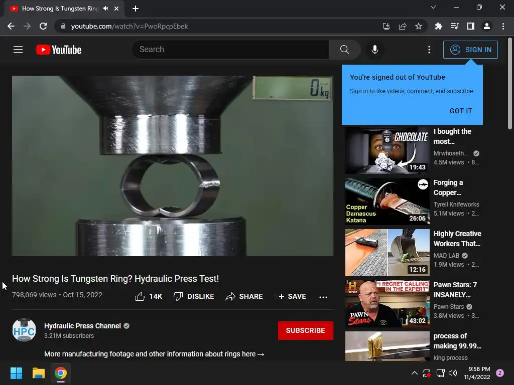Bookmark this tab with star icon

tap(419, 26)
